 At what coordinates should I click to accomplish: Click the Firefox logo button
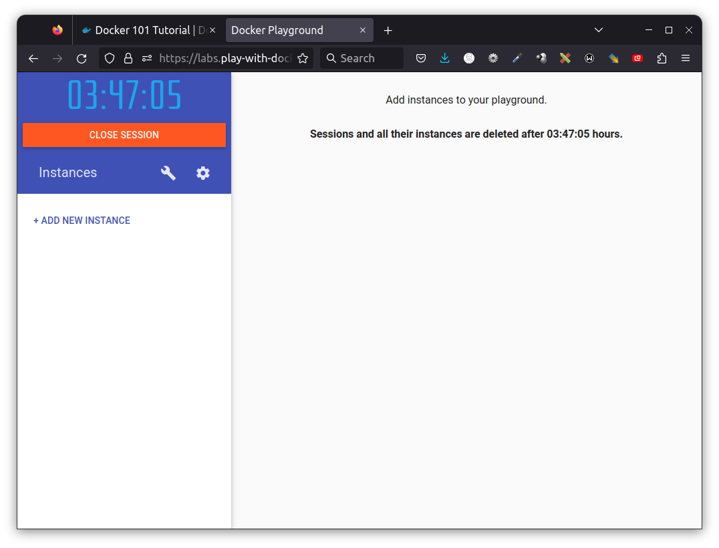click(57, 30)
